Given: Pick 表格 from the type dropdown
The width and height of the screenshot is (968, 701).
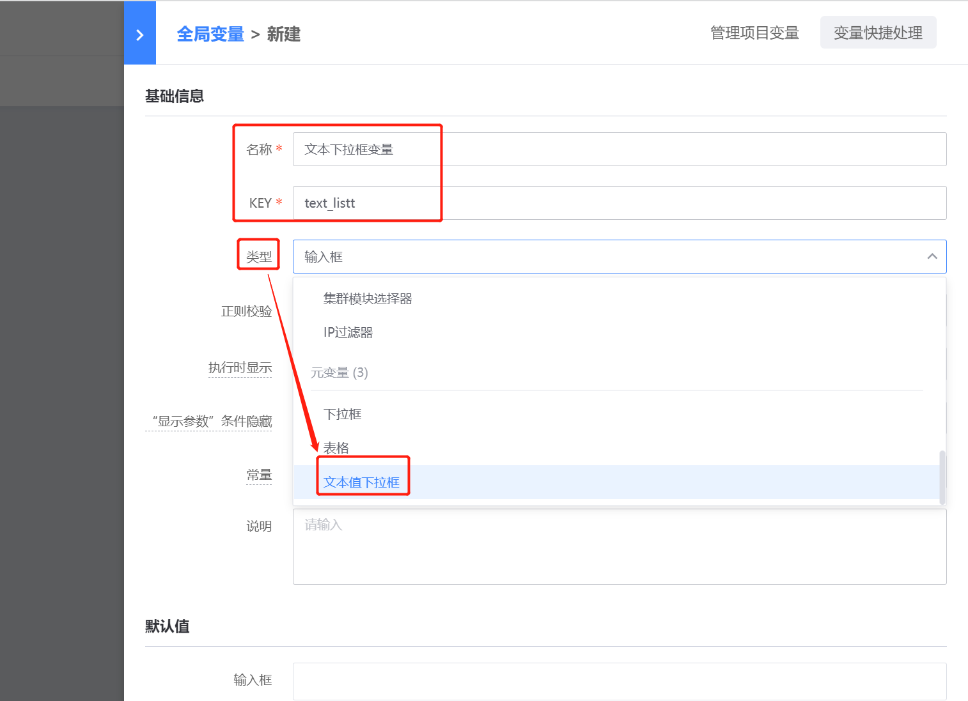Looking at the screenshot, I should [336, 447].
